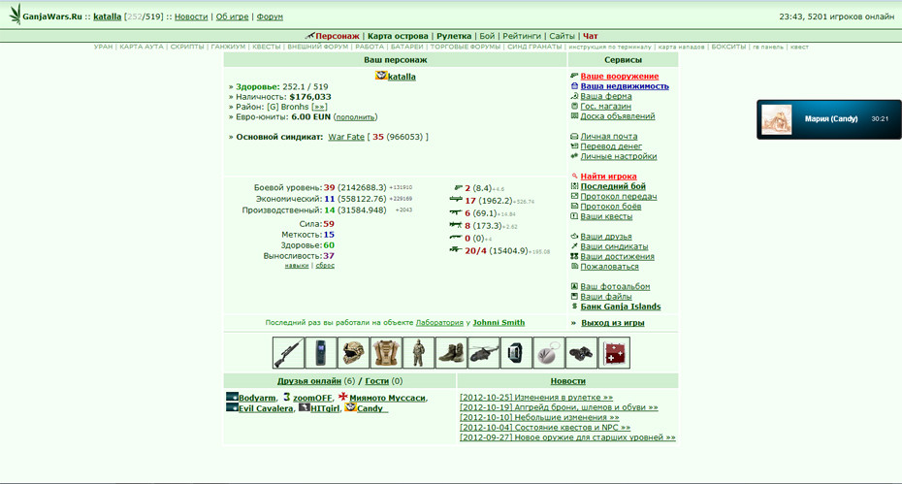Click Выход из игры to log out
The image size is (902, 484).
(613, 323)
